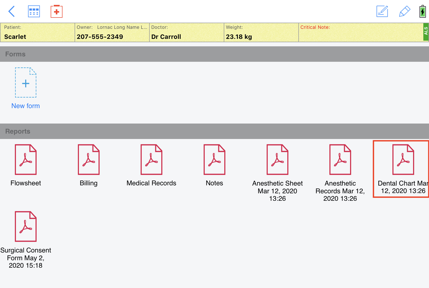
Task: Select the pencil edit tool
Action: pyautogui.click(x=404, y=11)
